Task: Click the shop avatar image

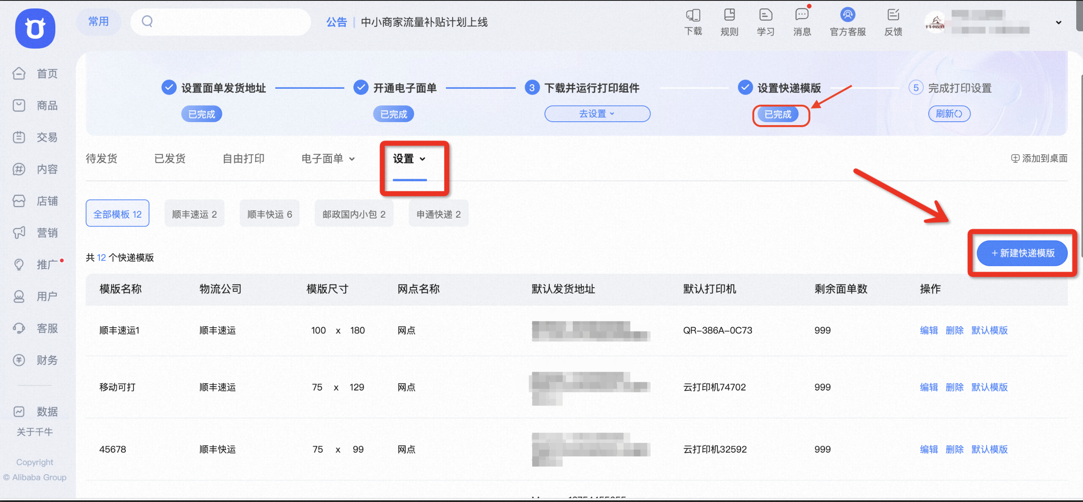Action: click(936, 22)
